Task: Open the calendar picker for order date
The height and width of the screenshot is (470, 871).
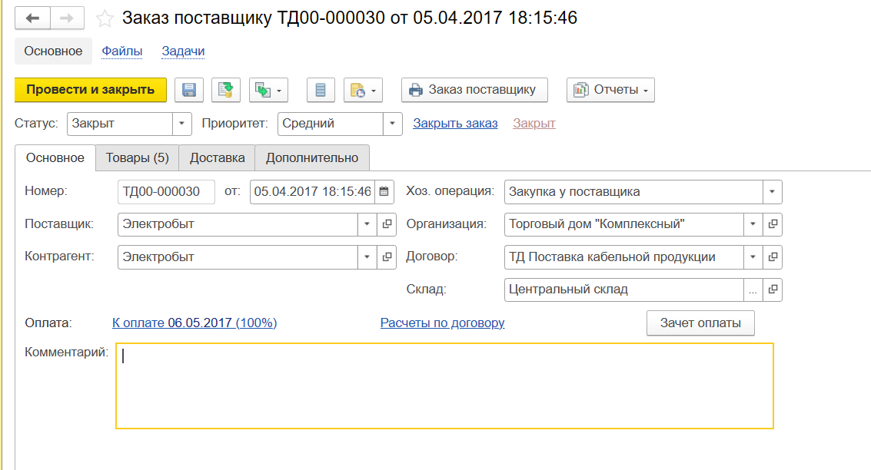Action: tap(385, 192)
